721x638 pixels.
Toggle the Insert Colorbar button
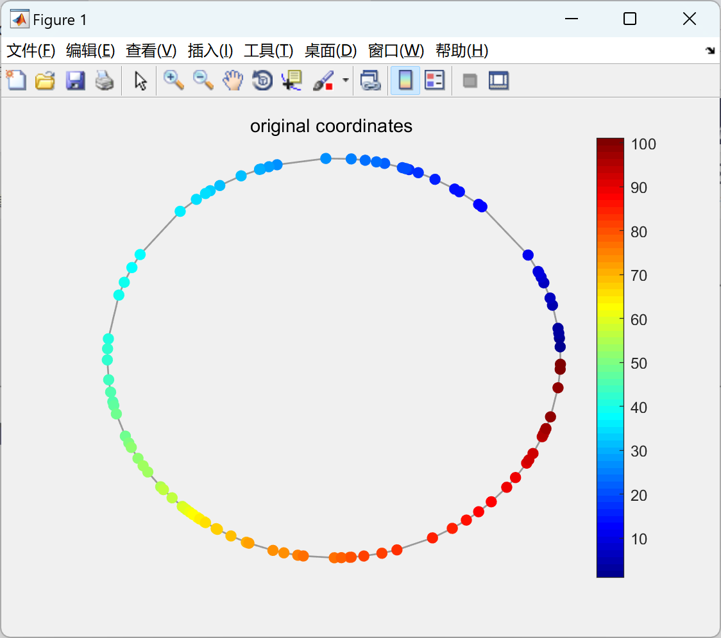point(405,80)
